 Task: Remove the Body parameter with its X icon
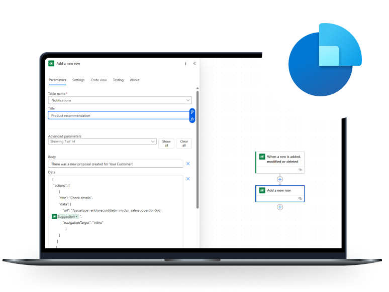coord(188,164)
